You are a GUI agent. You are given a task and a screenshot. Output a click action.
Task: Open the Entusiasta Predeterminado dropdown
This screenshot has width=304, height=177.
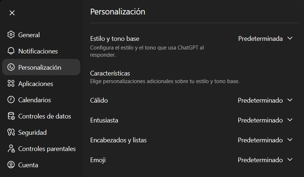pos(265,120)
